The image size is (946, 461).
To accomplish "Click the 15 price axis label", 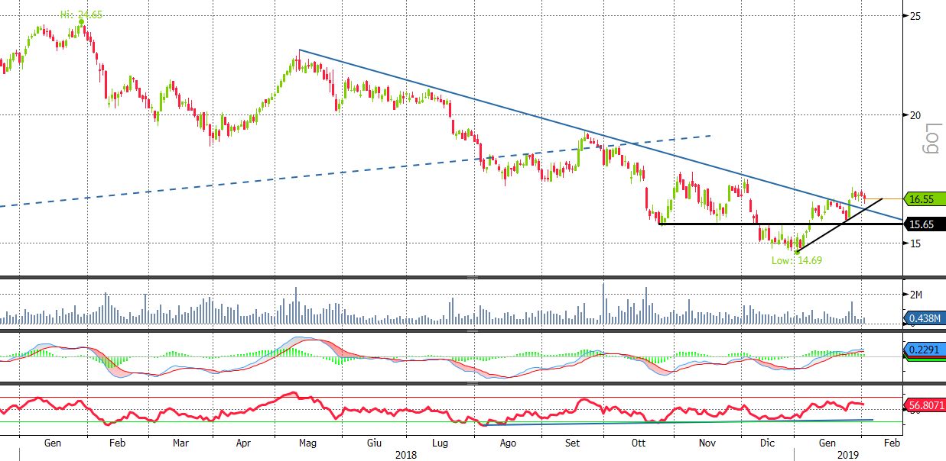I will (915, 243).
